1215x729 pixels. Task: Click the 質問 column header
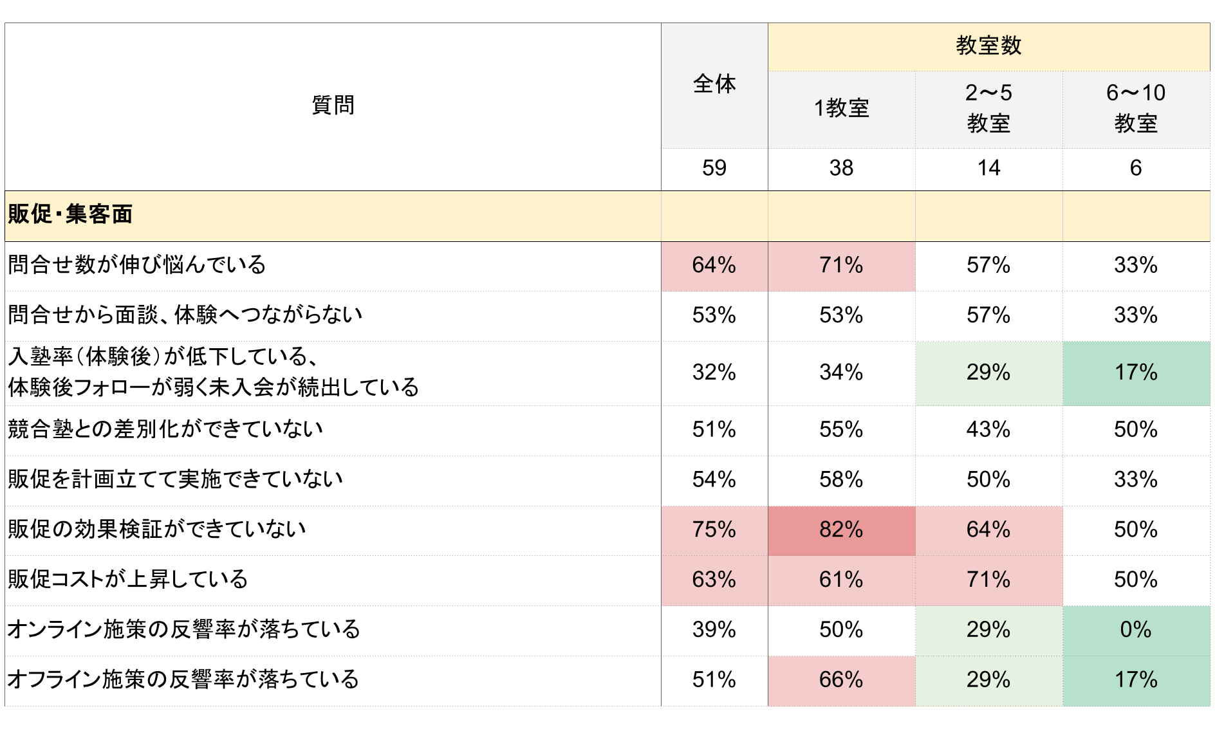(x=333, y=105)
